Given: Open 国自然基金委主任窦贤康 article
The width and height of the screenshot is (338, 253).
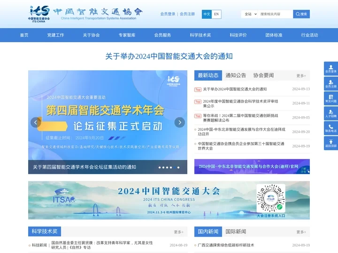Looking at the screenshot, I should 102,245.
